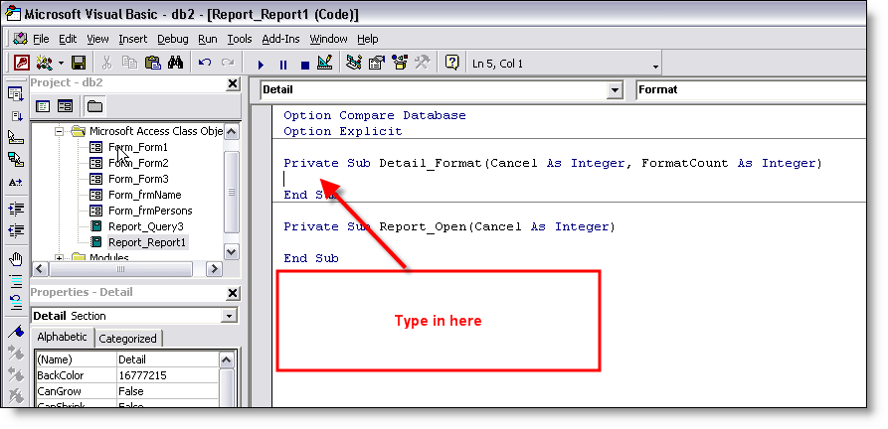Open the Debug menu
888x429 pixels.
173,39
